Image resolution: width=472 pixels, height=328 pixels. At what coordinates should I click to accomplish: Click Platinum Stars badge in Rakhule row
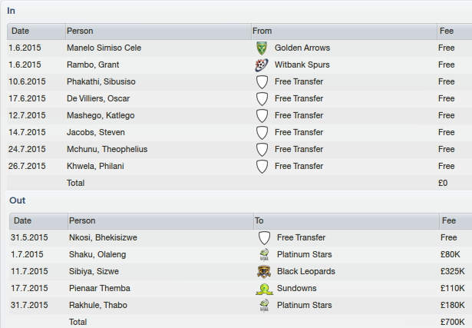click(x=264, y=306)
